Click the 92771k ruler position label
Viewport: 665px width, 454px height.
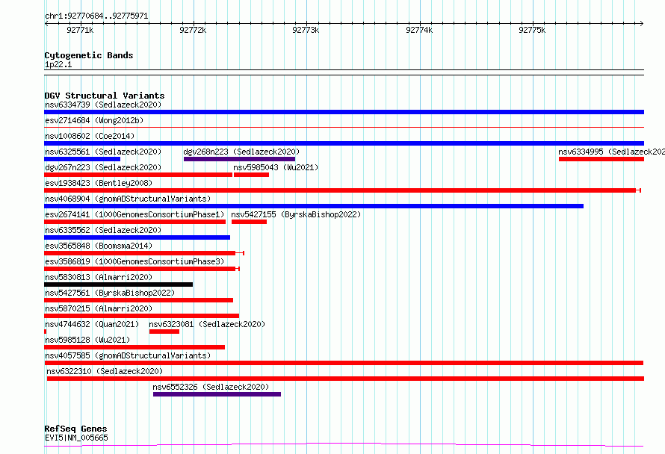[80, 30]
